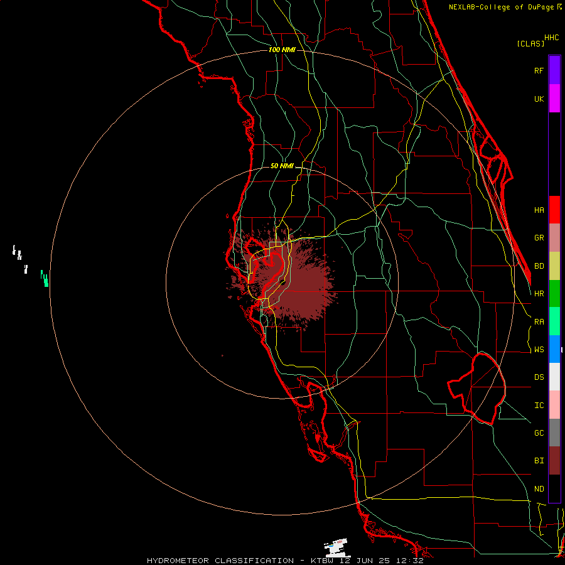Screen dimensions: 565x565
Task: Click the 'ND' legend label
Action: (539, 489)
